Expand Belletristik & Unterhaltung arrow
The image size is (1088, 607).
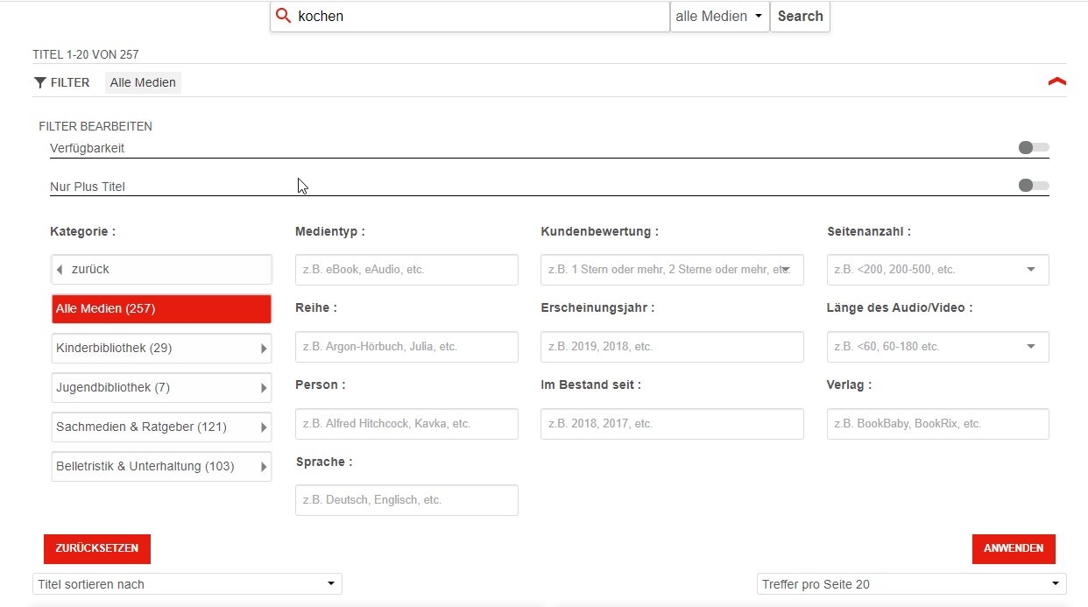click(264, 467)
